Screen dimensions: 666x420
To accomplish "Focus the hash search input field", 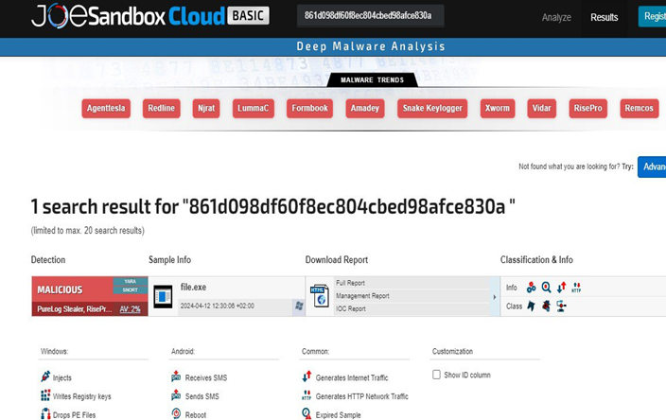I will pos(371,16).
